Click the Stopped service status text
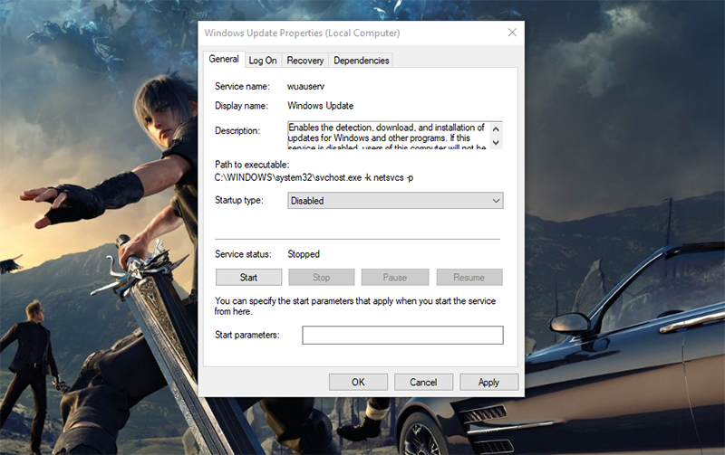The image size is (725, 455). tap(304, 254)
